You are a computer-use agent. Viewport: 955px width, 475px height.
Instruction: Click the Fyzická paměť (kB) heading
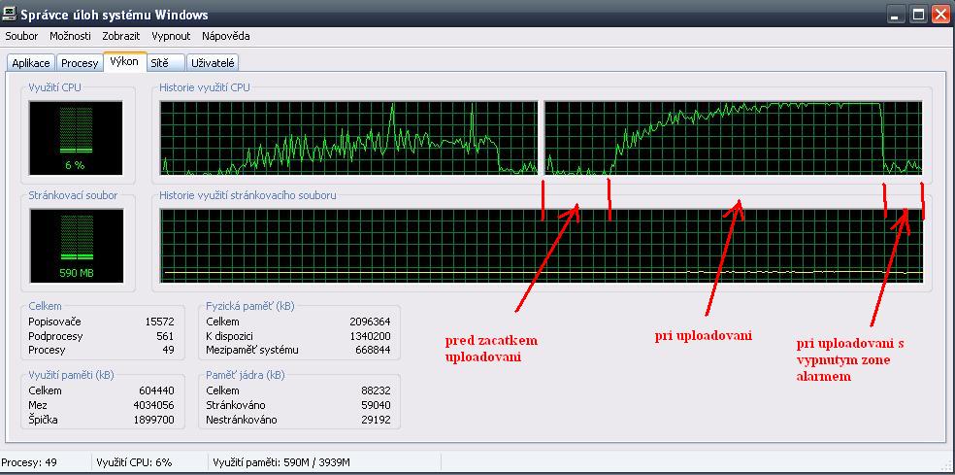point(249,306)
